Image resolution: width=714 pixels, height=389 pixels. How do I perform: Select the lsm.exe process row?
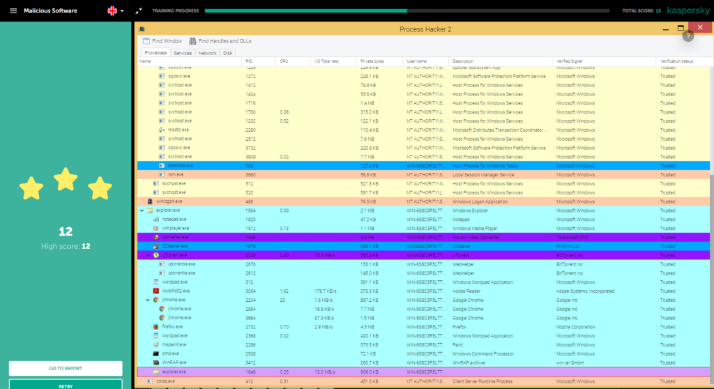pyautogui.click(x=423, y=174)
